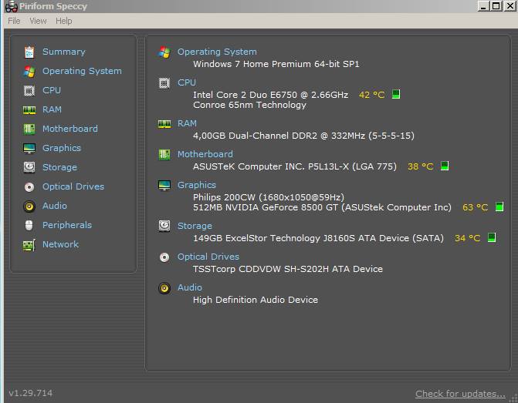The height and width of the screenshot is (403, 518).
Task: Click the Graphics monitor icon in summary panel
Action: click(164, 186)
